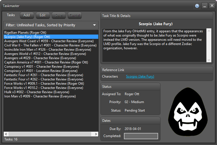Select Iron Man v5 #009 task
The image size is (217, 145).
(x=51, y=96)
